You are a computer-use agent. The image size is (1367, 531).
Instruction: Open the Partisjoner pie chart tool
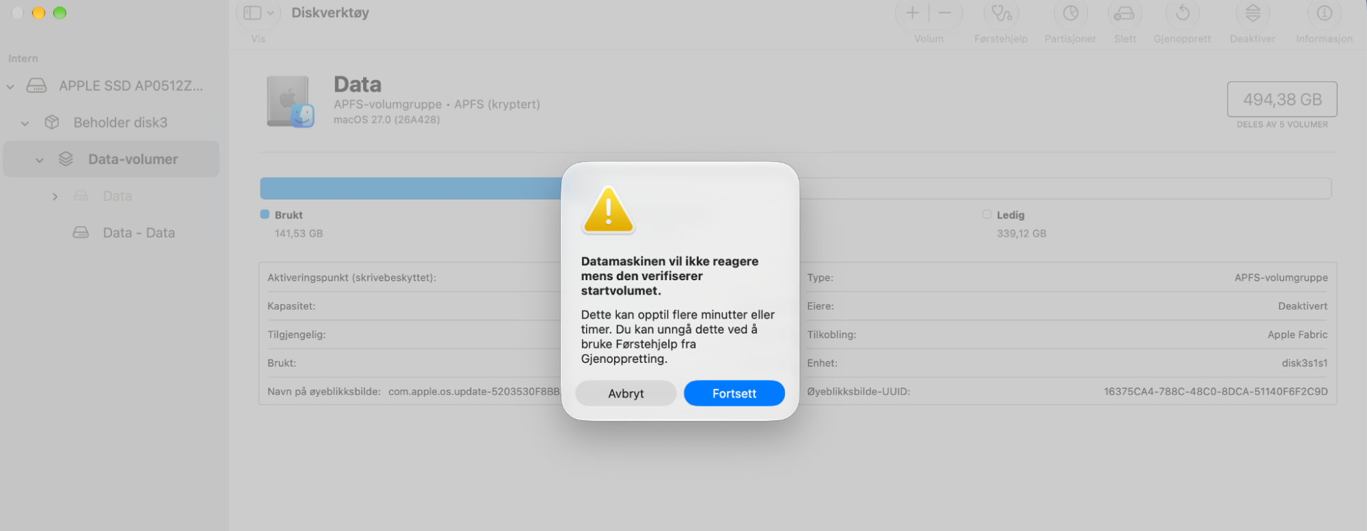(1070, 13)
